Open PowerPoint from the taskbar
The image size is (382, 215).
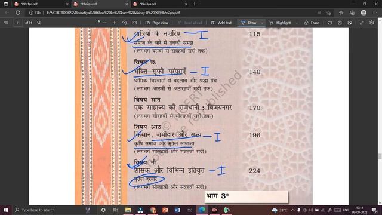(x=165, y=210)
